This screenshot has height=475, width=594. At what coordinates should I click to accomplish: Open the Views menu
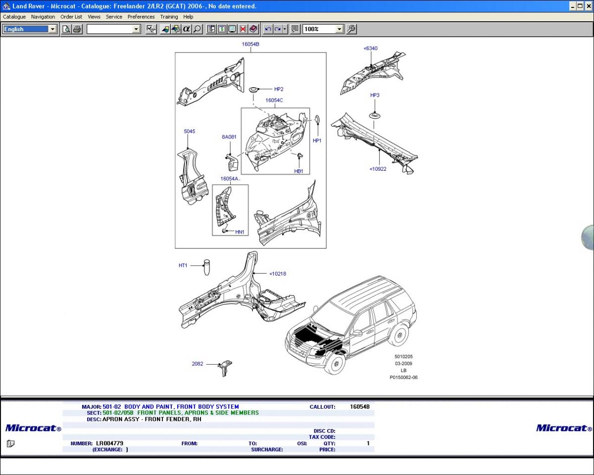[x=94, y=17]
